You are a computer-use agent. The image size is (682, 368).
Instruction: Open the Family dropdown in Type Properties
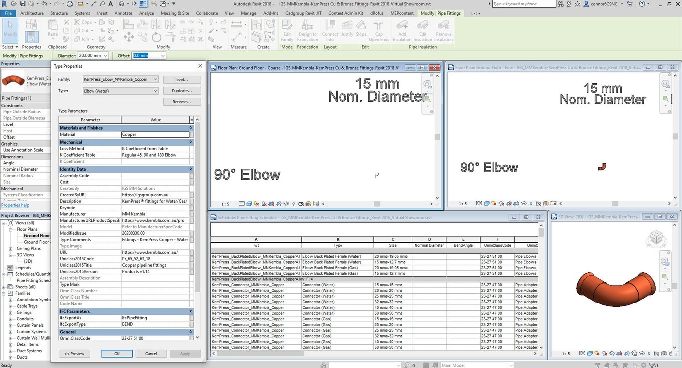click(155, 80)
